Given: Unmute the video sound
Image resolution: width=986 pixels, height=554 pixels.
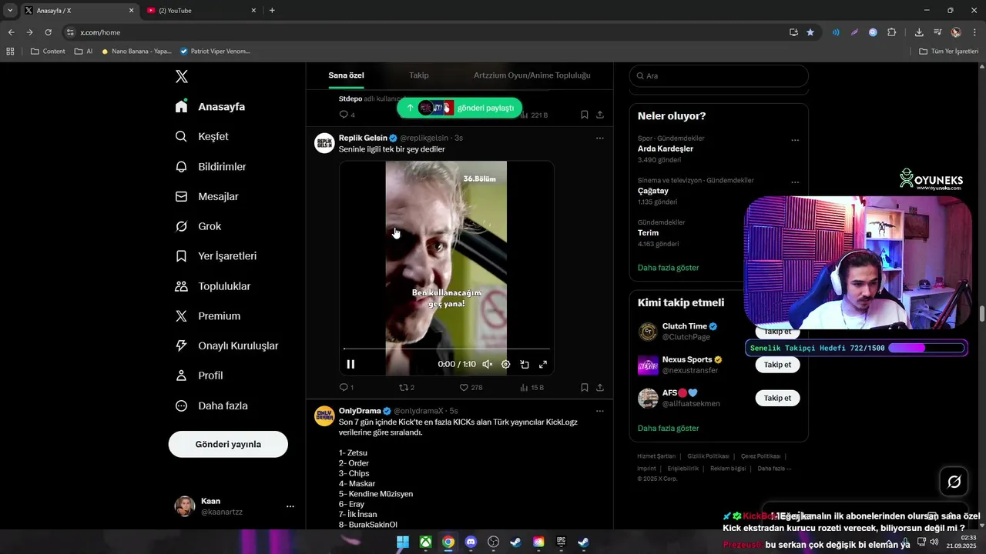Looking at the screenshot, I should click(x=487, y=364).
